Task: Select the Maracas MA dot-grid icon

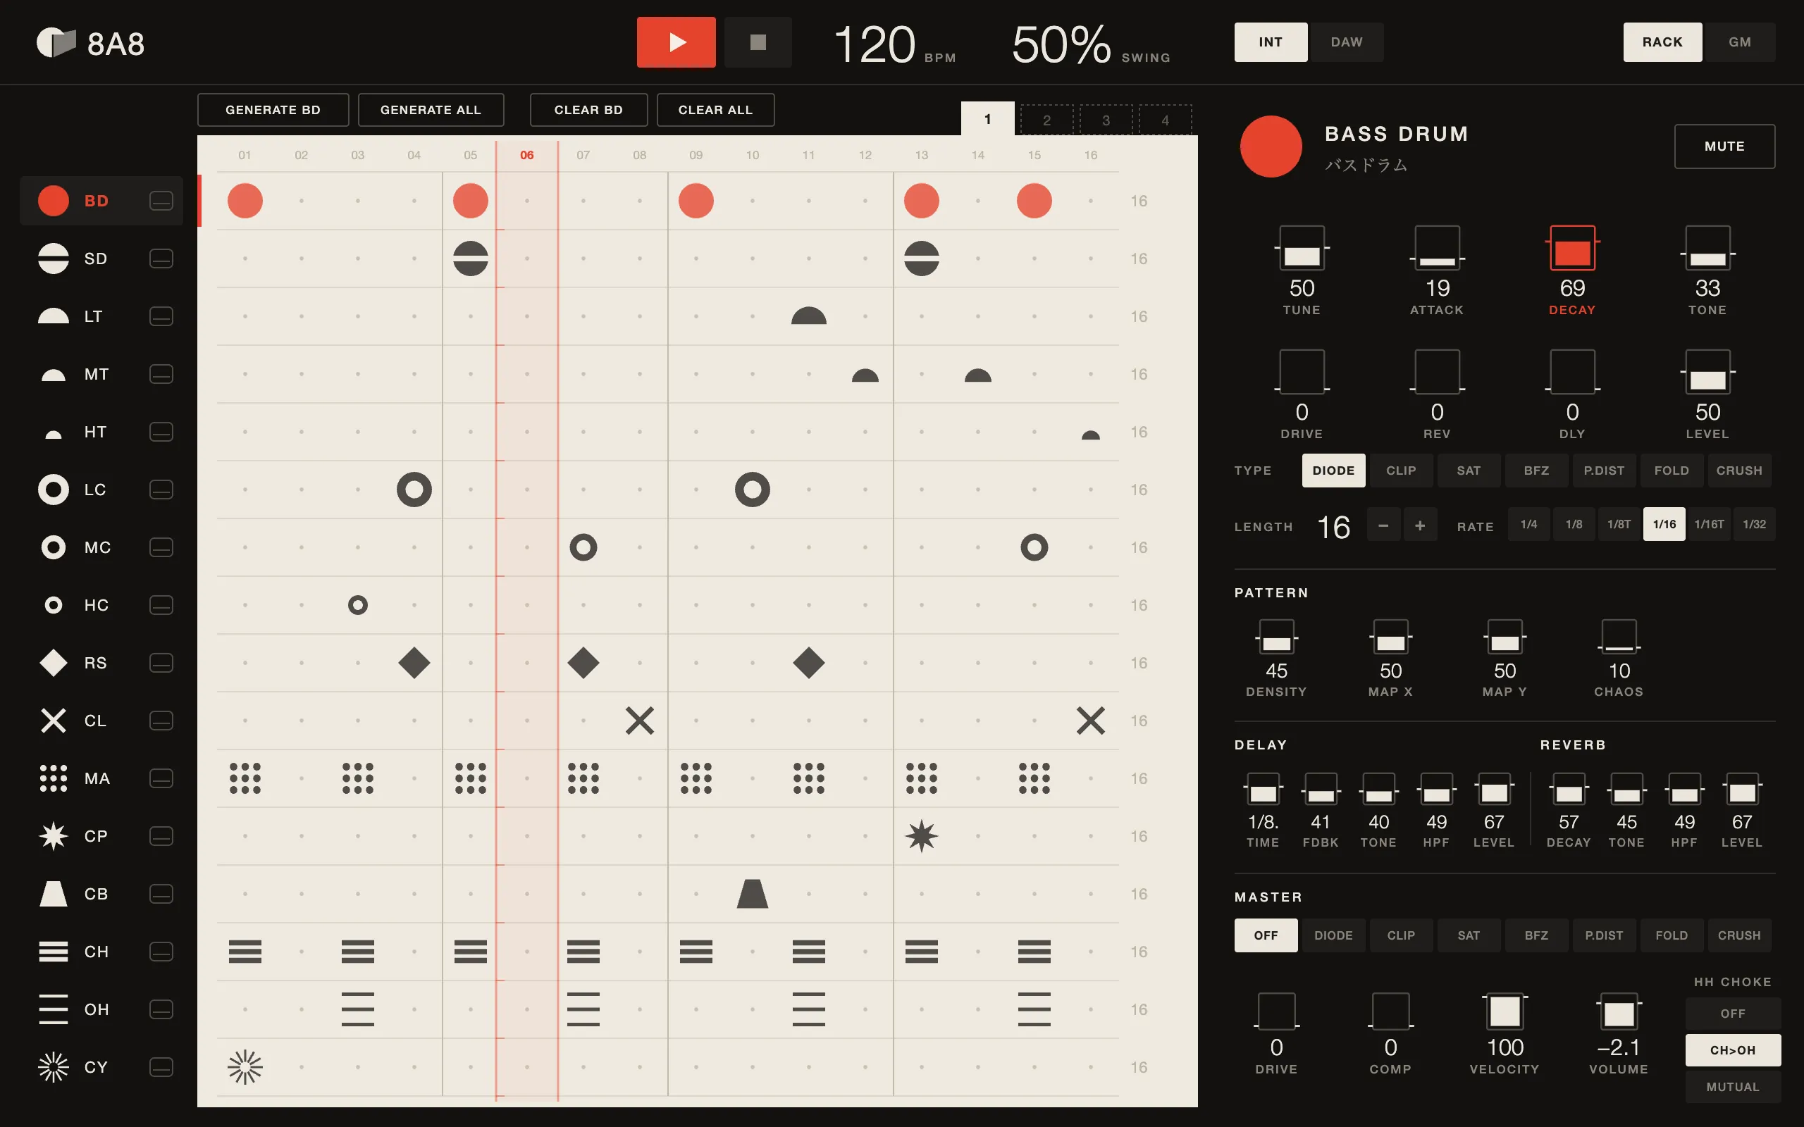Action: 53,778
